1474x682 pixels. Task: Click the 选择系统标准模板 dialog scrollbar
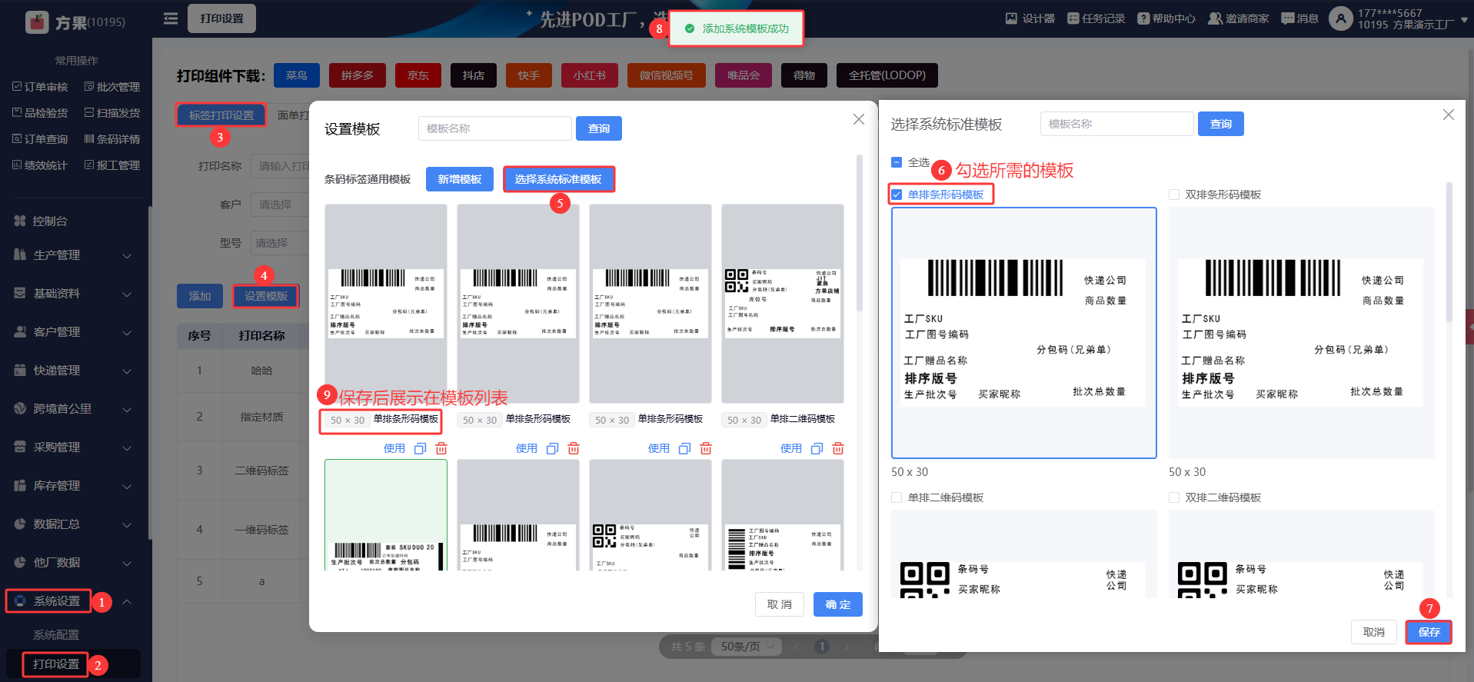[x=1449, y=252]
